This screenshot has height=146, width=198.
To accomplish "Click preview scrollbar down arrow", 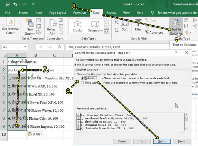I will (x=186, y=129).
